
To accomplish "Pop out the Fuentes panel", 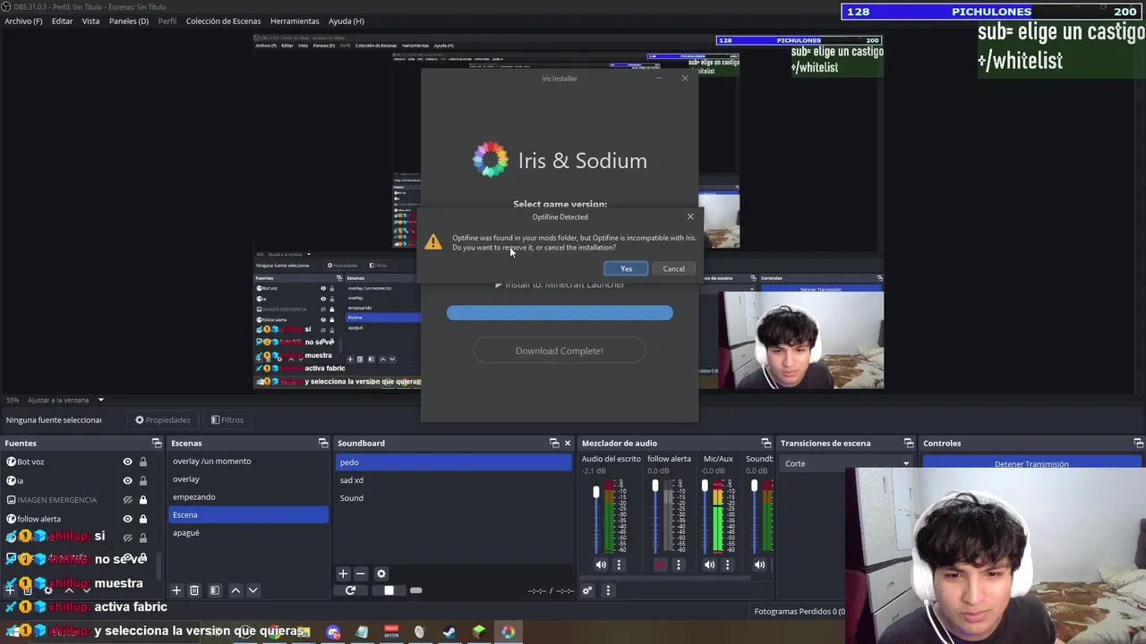I will point(157,444).
